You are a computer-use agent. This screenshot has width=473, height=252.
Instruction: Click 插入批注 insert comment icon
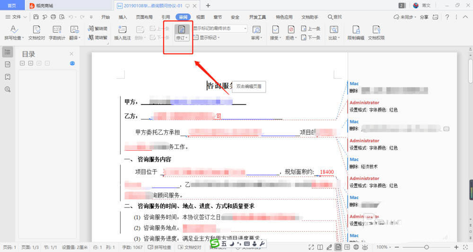pos(122,33)
